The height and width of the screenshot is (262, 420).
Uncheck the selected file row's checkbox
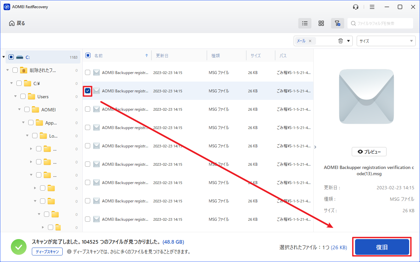click(88, 91)
